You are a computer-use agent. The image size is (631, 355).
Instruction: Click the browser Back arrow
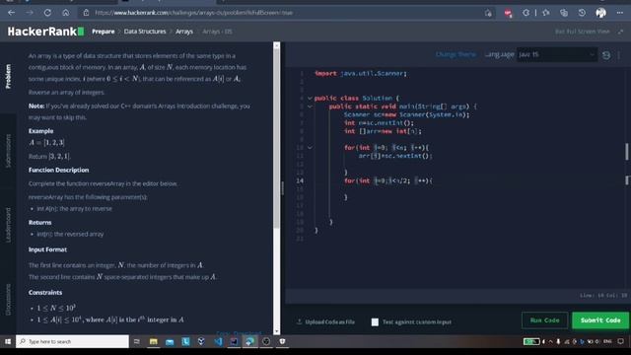click(x=11, y=13)
